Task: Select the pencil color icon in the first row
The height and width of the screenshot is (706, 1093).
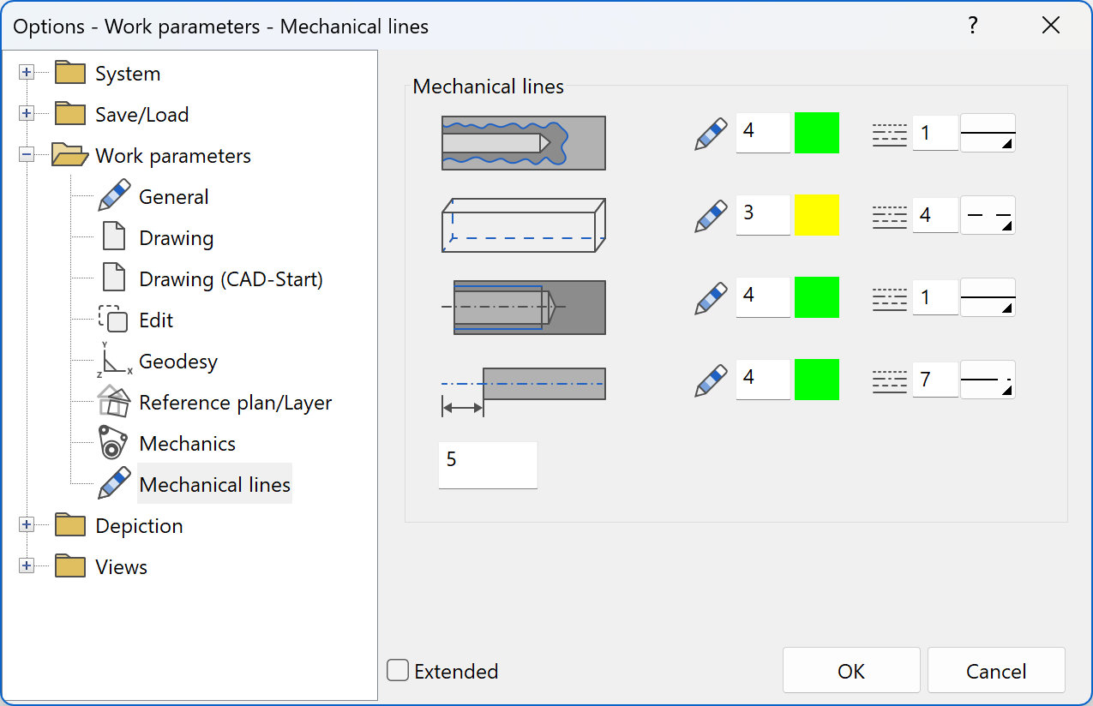Action: 710,133
